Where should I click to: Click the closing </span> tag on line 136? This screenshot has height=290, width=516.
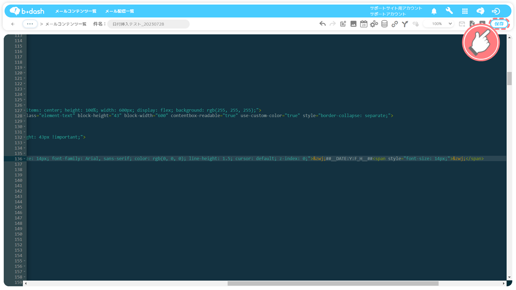click(474, 159)
